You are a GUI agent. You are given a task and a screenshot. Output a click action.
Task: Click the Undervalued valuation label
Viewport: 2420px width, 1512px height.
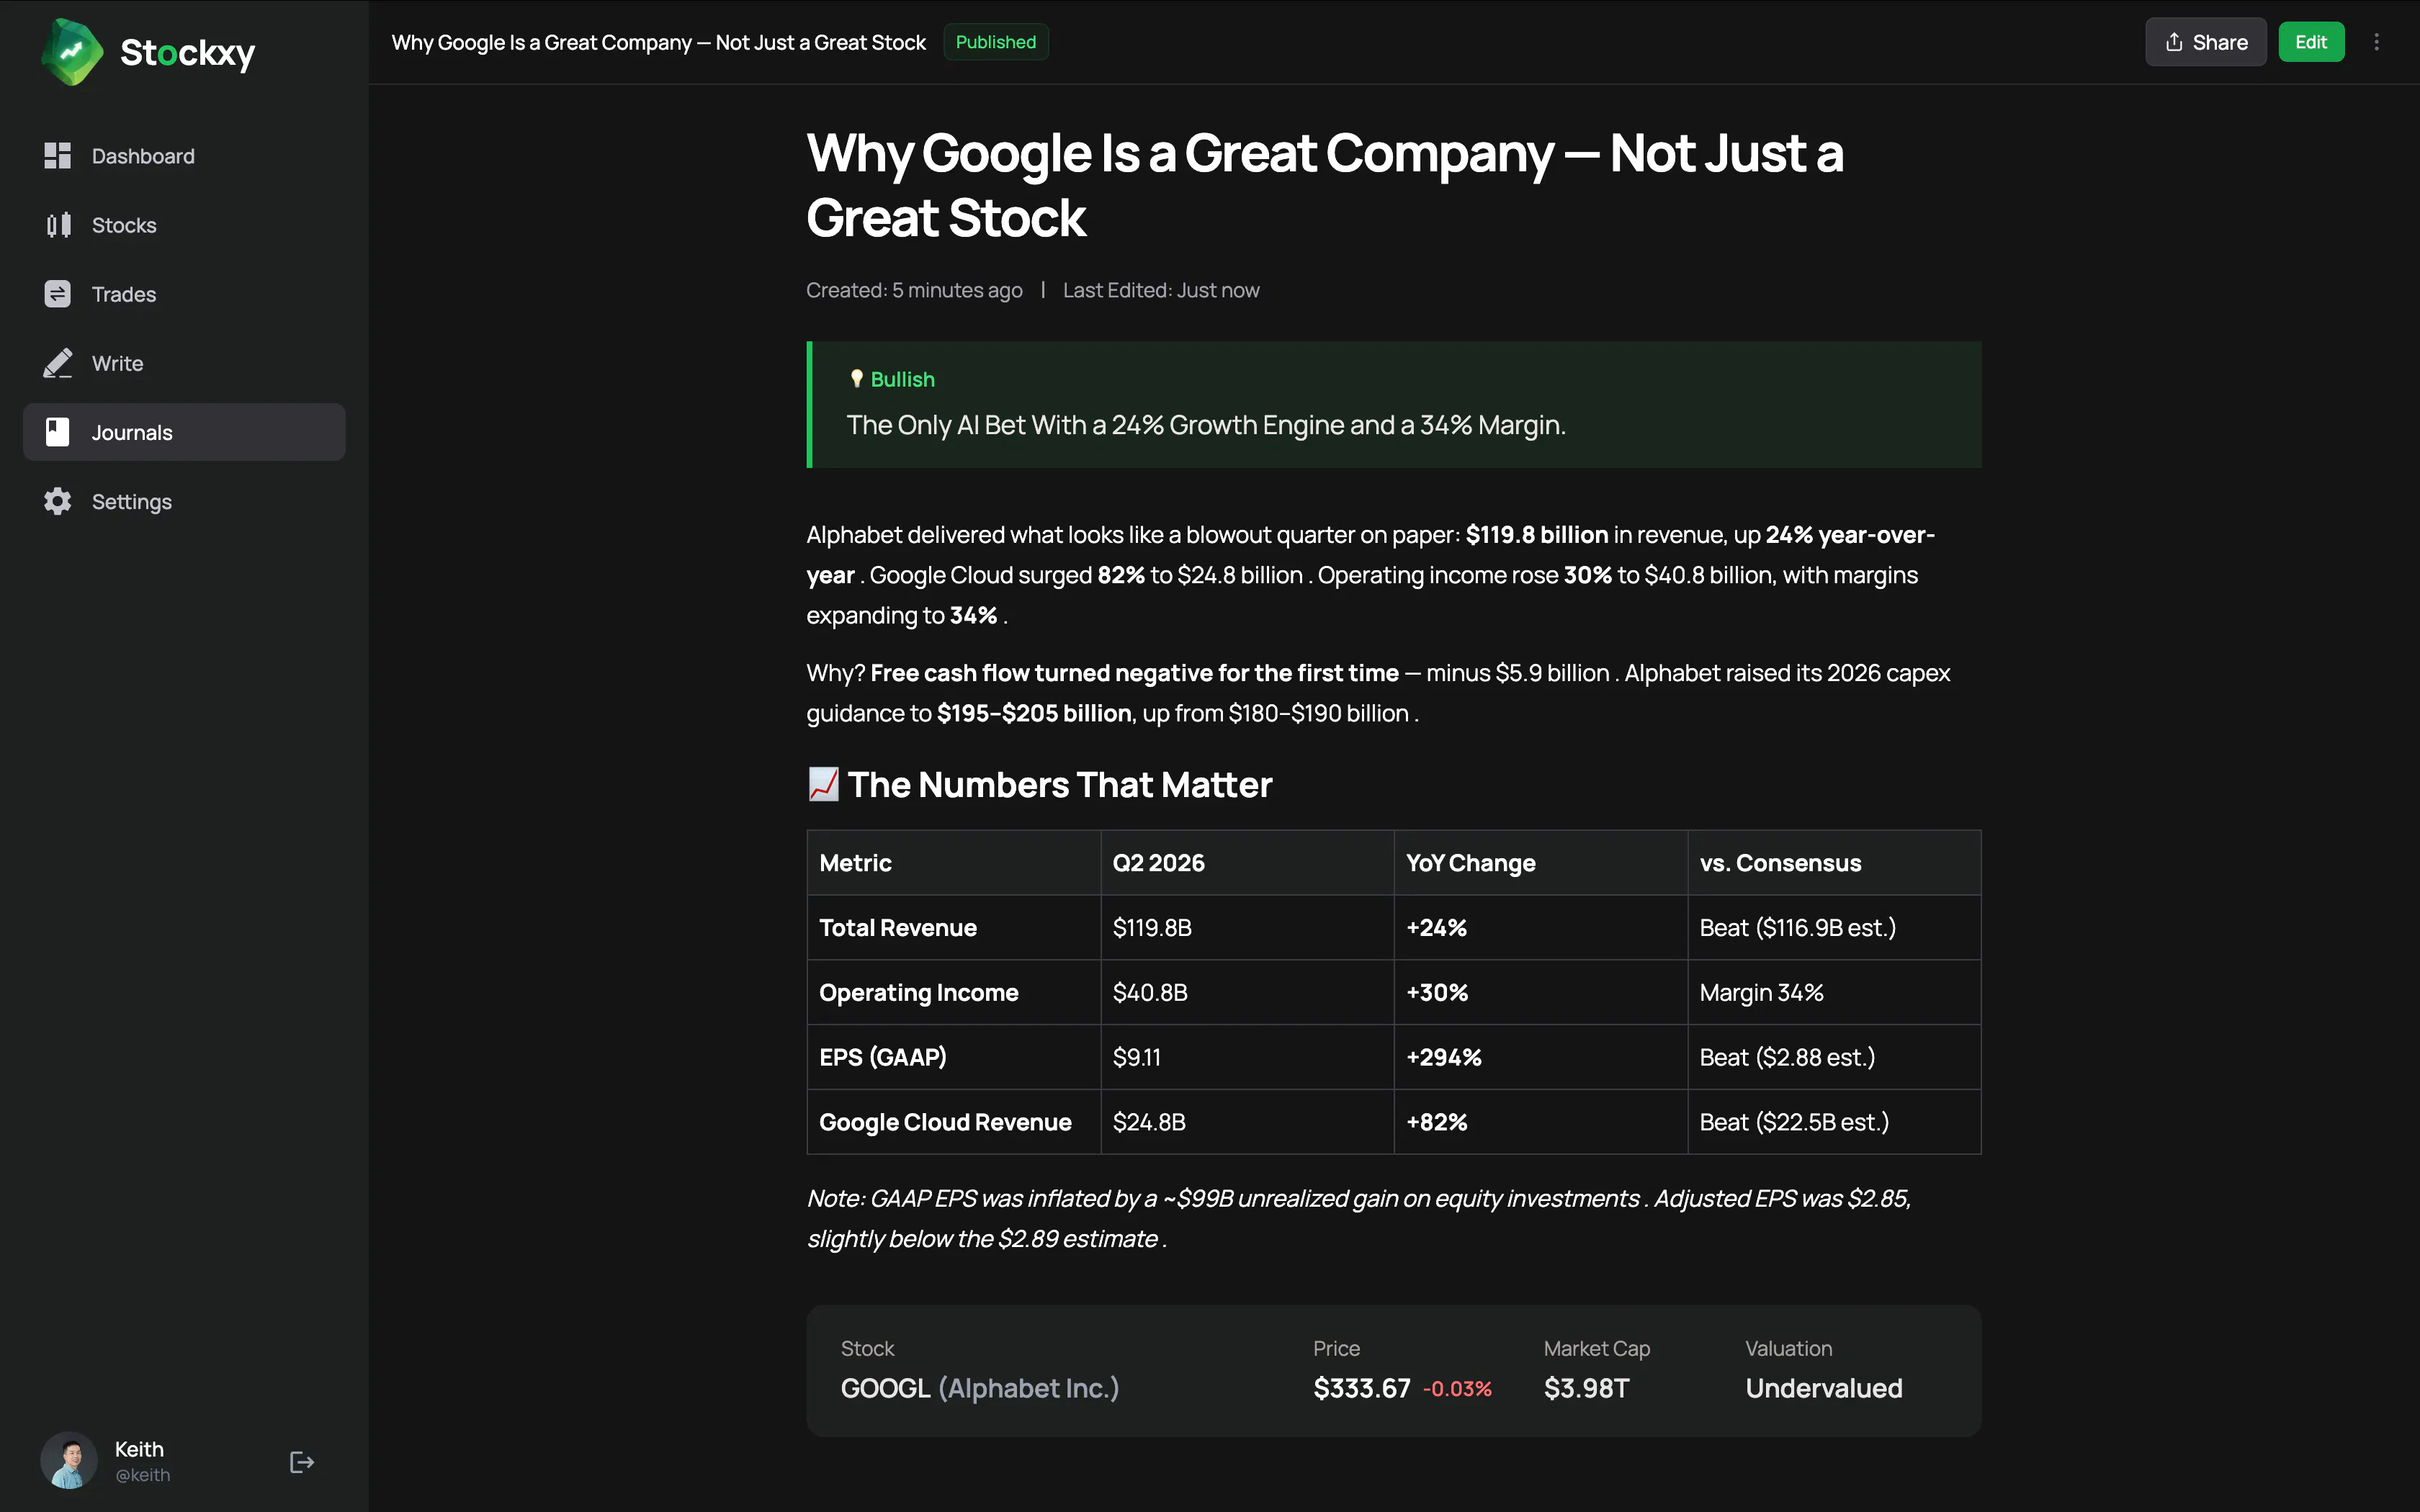click(1824, 1388)
